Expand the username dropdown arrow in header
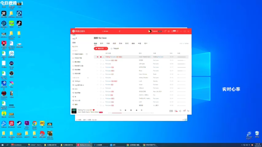 coord(163,31)
